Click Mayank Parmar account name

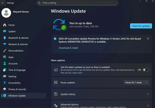[x=21, y=12]
